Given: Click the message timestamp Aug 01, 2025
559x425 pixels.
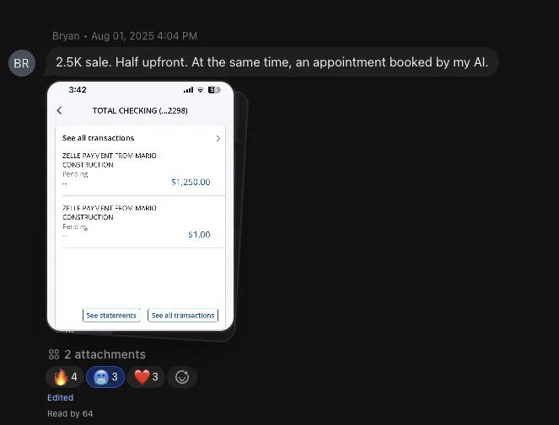Looking at the screenshot, I should click(144, 36).
